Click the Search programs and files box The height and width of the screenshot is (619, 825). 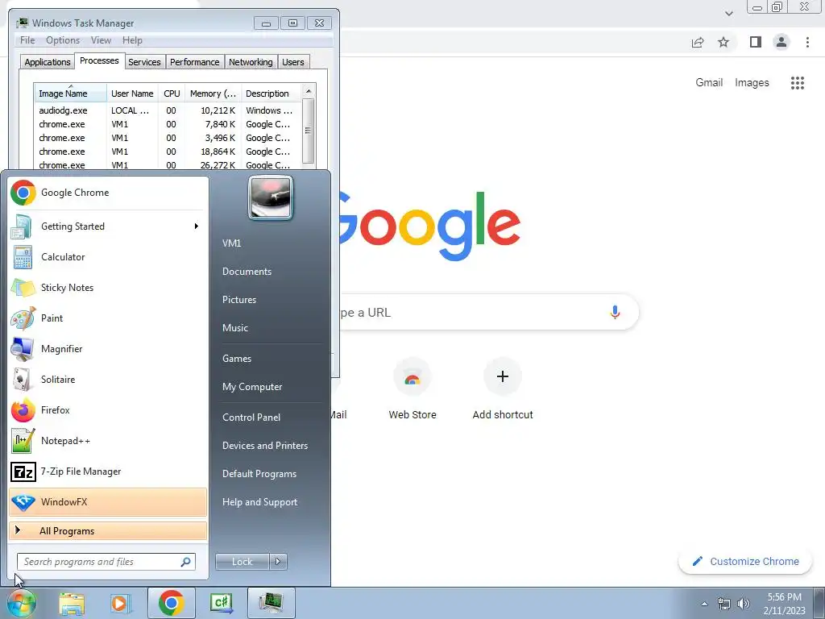pyautogui.click(x=106, y=562)
